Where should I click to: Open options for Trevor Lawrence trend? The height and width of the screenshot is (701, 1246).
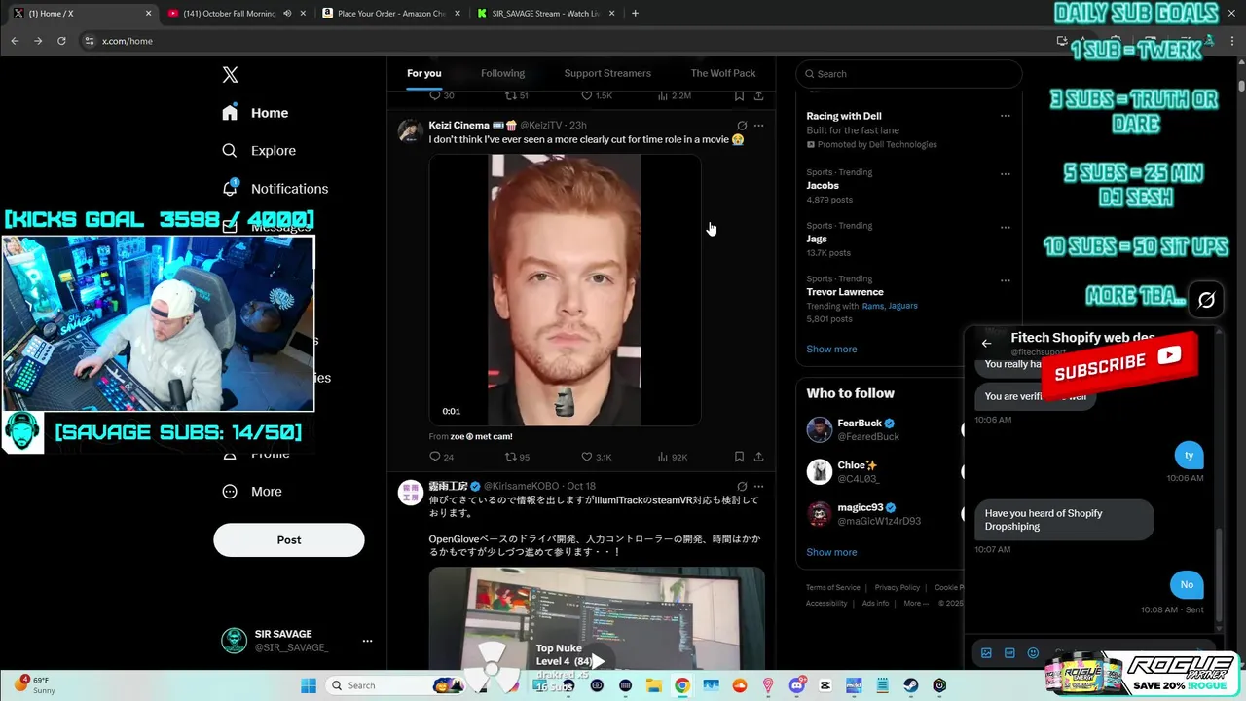click(1005, 280)
